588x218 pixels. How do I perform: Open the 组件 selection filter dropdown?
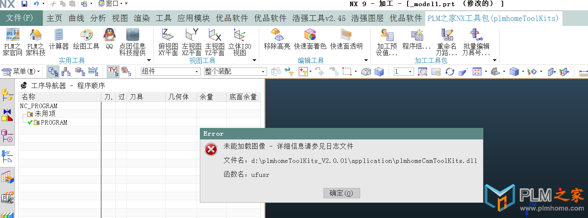tap(170, 72)
